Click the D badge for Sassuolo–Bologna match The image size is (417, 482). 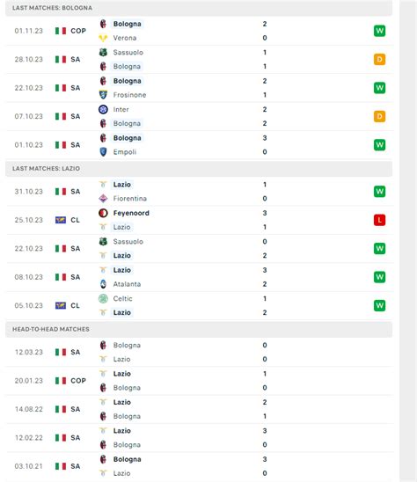coord(379,59)
